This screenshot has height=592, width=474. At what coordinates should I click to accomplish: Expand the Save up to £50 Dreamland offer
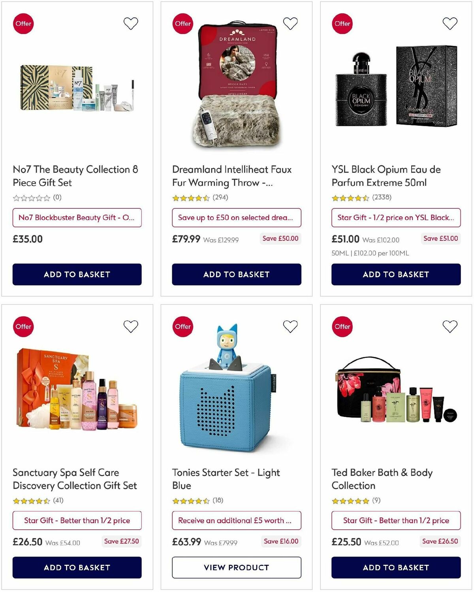pyautogui.click(x=236, y=218)
